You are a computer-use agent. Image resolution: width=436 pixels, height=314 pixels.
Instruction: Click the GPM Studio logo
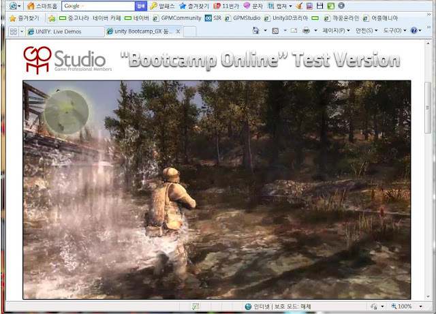(x=67, y=60)
